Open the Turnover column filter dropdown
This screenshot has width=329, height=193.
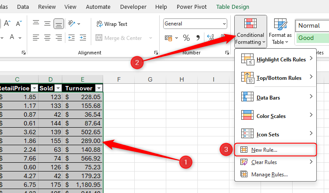click(x=98, y=88)
